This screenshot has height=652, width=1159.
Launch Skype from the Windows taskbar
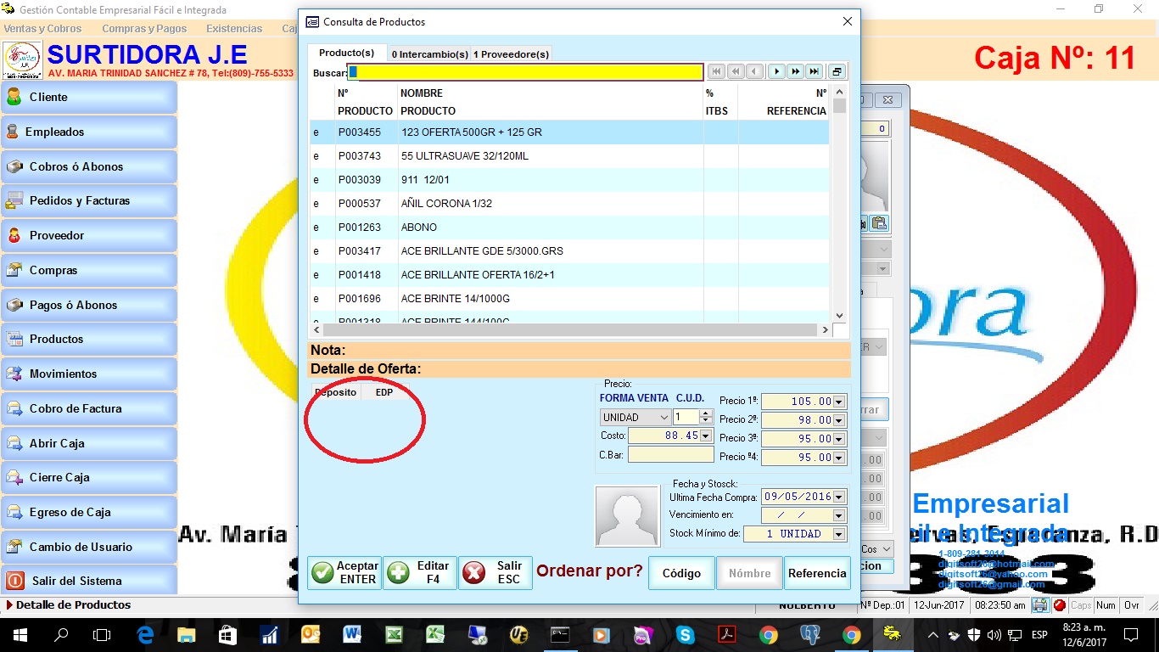(x=685, y=634)
